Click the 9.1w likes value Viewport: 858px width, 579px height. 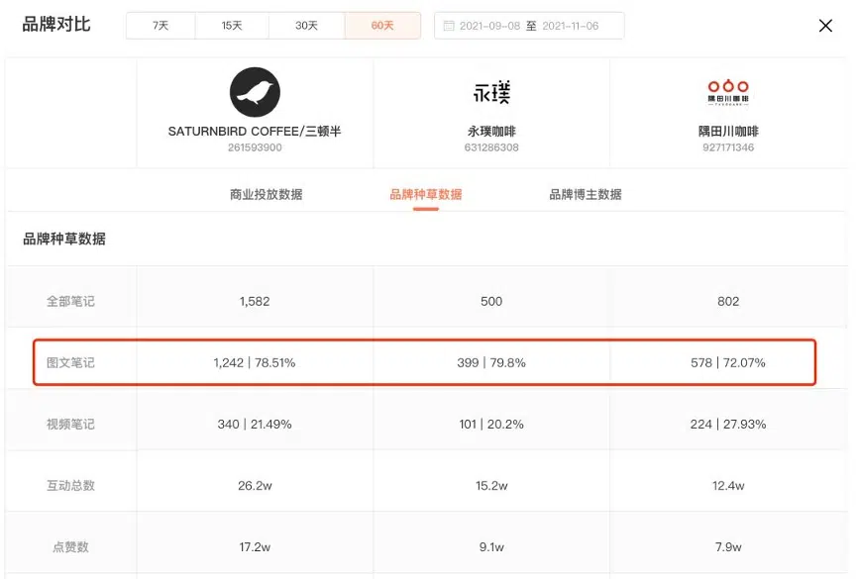pos(491,546)
